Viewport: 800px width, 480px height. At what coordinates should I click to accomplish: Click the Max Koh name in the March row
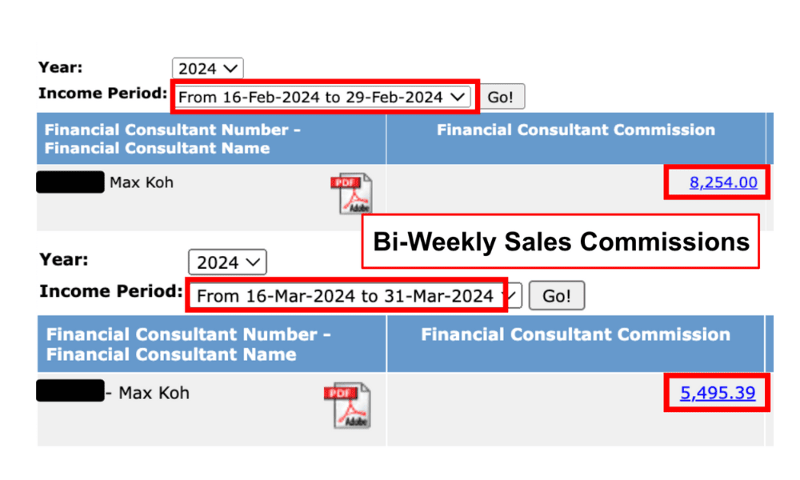click(154, 393)
